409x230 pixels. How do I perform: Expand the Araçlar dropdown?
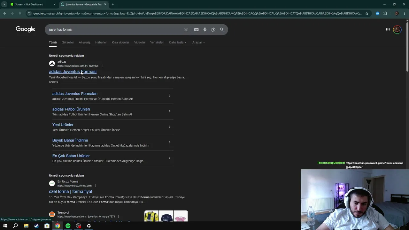198,42
